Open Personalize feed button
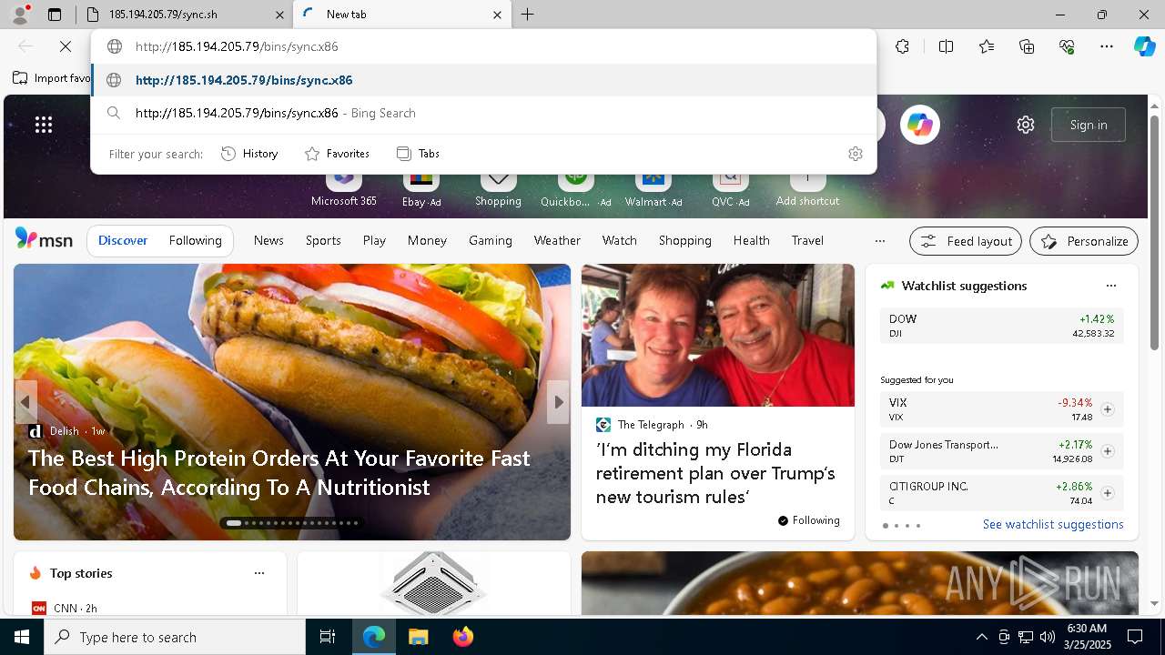The image size is (1165, 655). (x=1084, y=241)
